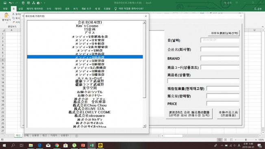The height and width of the screenshot is (149, 265).
Task: Open the PowerPoint icon in the taskbar
Action: point(83,145)
